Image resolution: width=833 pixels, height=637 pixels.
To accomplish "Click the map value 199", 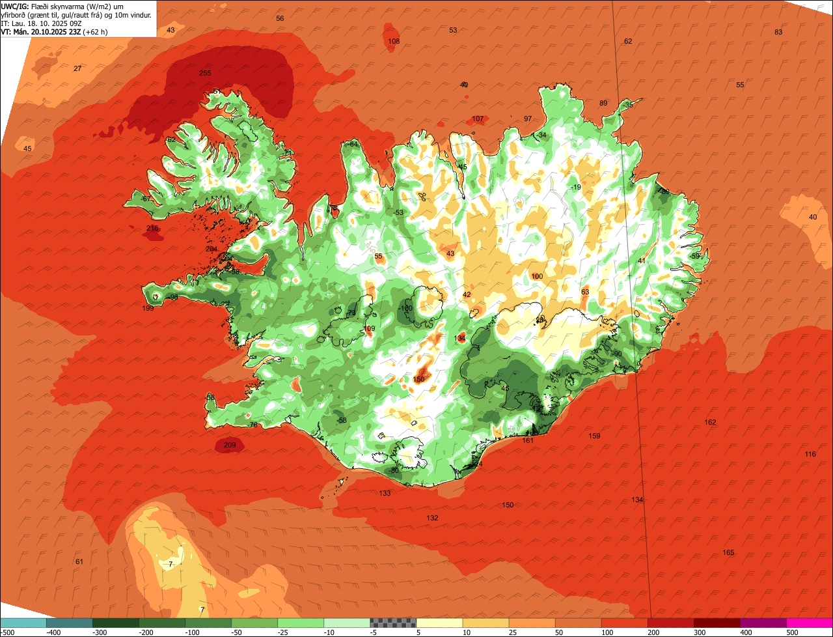I will tap(148, 308).
